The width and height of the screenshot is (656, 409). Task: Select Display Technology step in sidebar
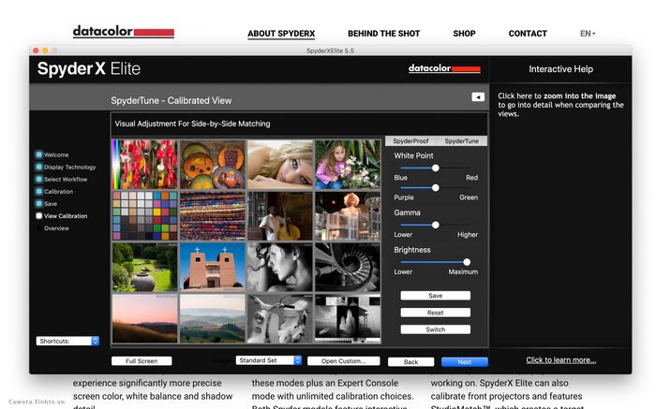[66, 168]
